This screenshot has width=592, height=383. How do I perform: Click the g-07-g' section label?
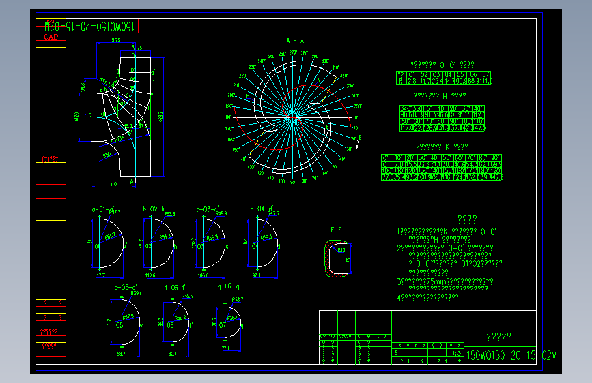[230, 287]
